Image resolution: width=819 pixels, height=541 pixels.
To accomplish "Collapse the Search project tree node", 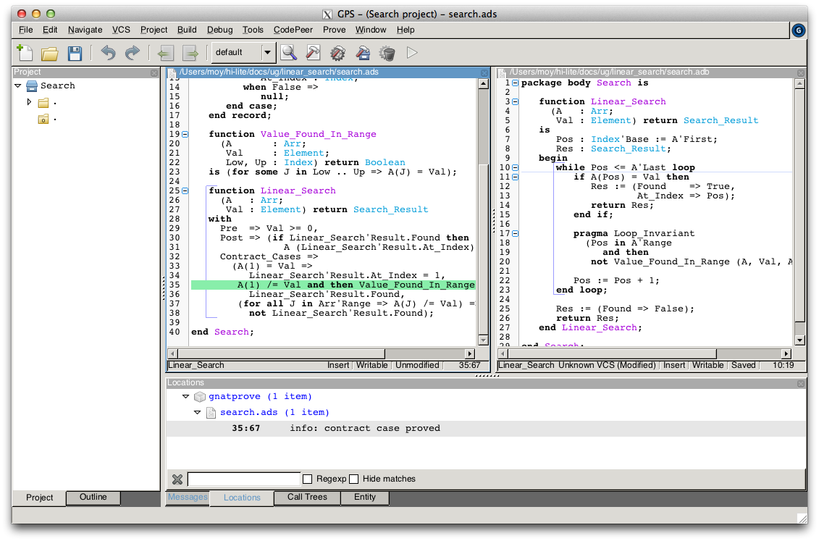I will [18, 85].
